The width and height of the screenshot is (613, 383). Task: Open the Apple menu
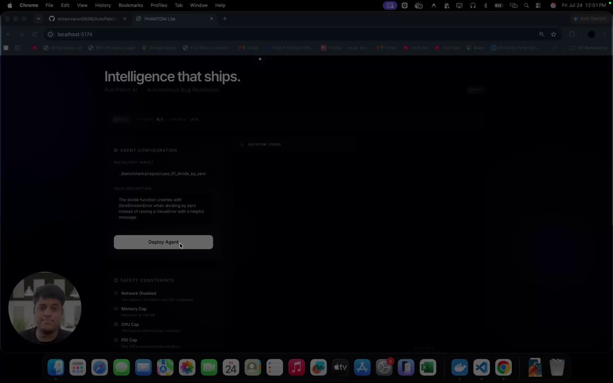point(10,5)
